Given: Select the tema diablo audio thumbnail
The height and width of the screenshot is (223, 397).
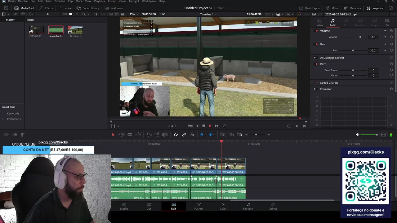Looking at the screenshot, I should click(56, 30).
